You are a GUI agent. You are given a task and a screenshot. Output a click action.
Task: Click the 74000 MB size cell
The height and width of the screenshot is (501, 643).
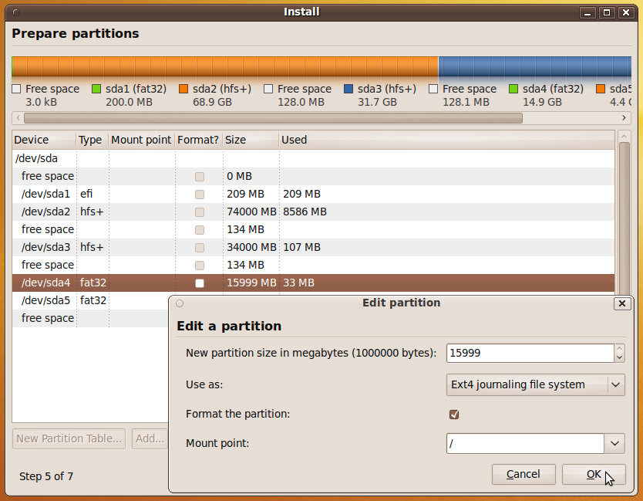coord(251,212)
